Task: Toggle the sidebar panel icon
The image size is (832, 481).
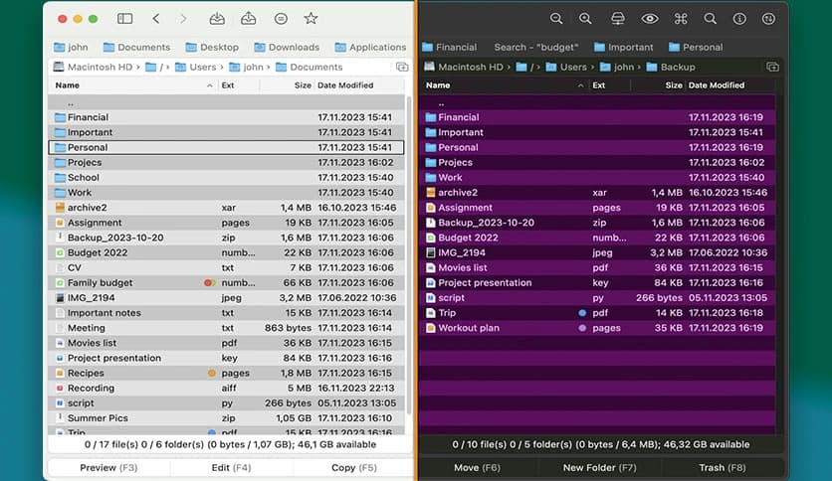Action: [124, 19]
